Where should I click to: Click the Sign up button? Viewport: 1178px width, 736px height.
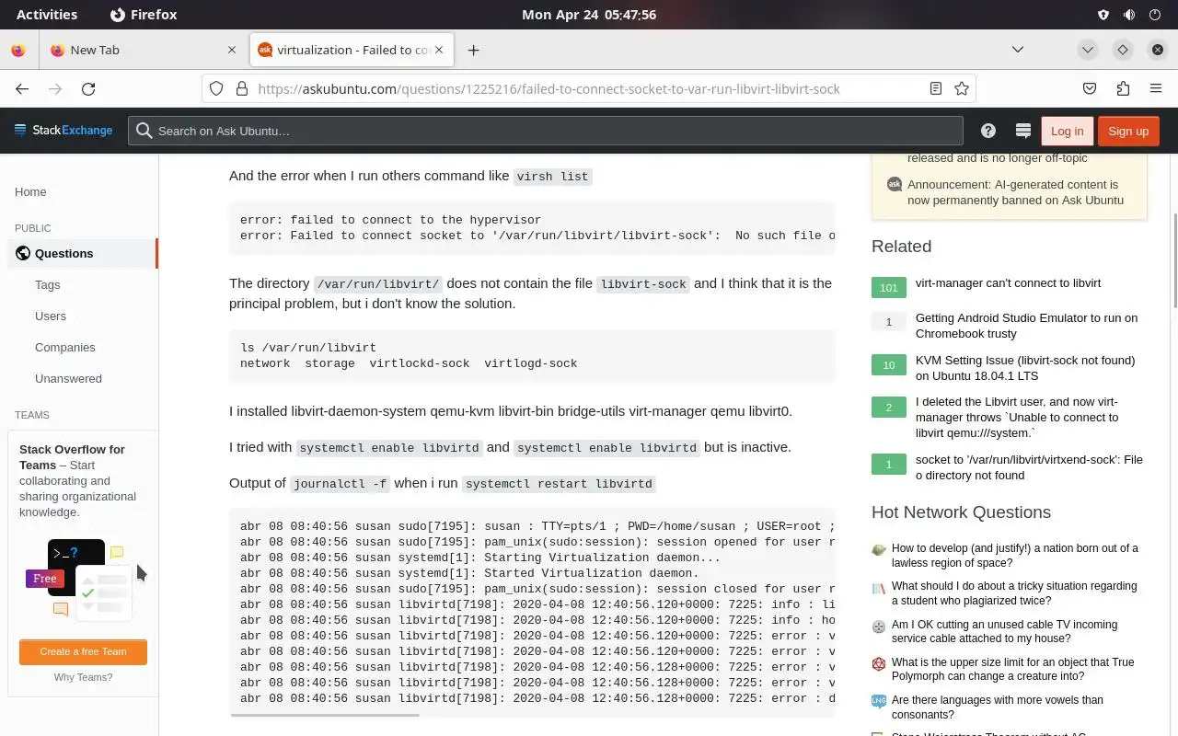pos(1128,131)
